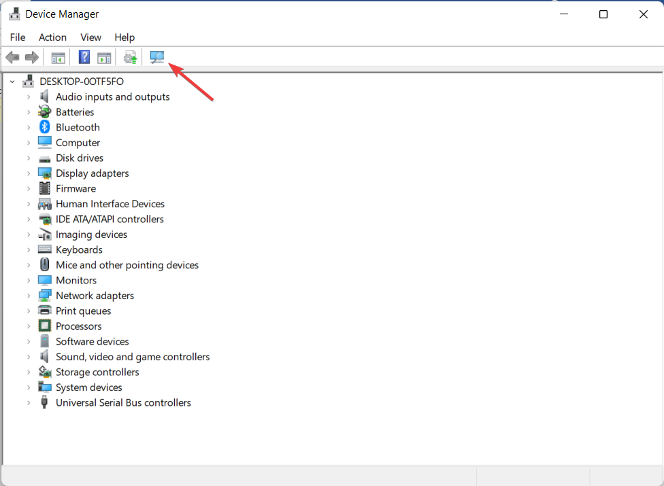
Task: Click the Processors chip icon
Action: pos(44,326)
